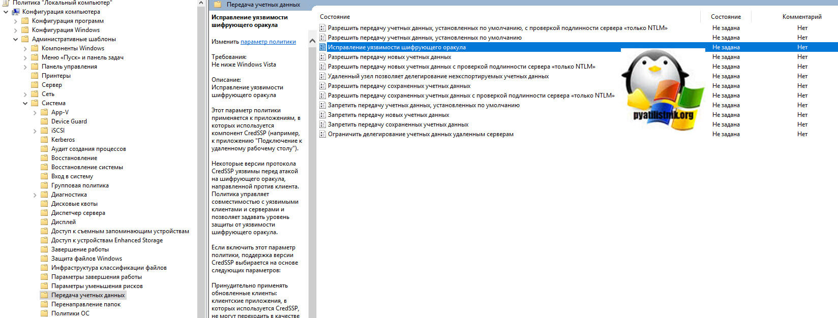Sort by the 'Комментарий' column header
Screen dimensions: 838x318
(801, 17)
